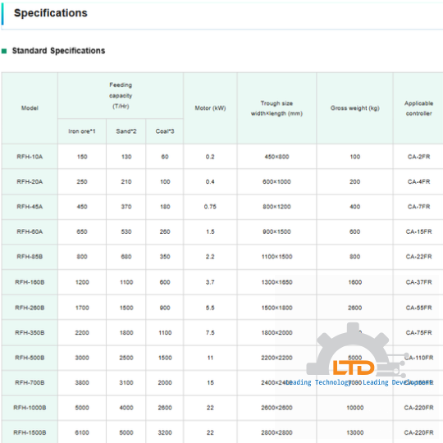This screenshot has height=443, width=443.
Task: Click motor value 0.4 for RFH-20A
Action: 210,181
